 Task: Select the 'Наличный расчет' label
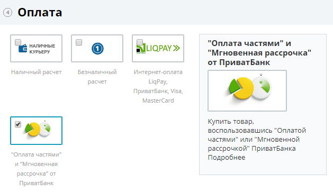click(x=37, y=72)
